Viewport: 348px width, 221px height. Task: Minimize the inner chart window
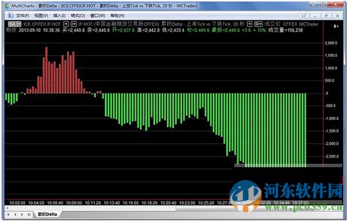coord(315,16)
